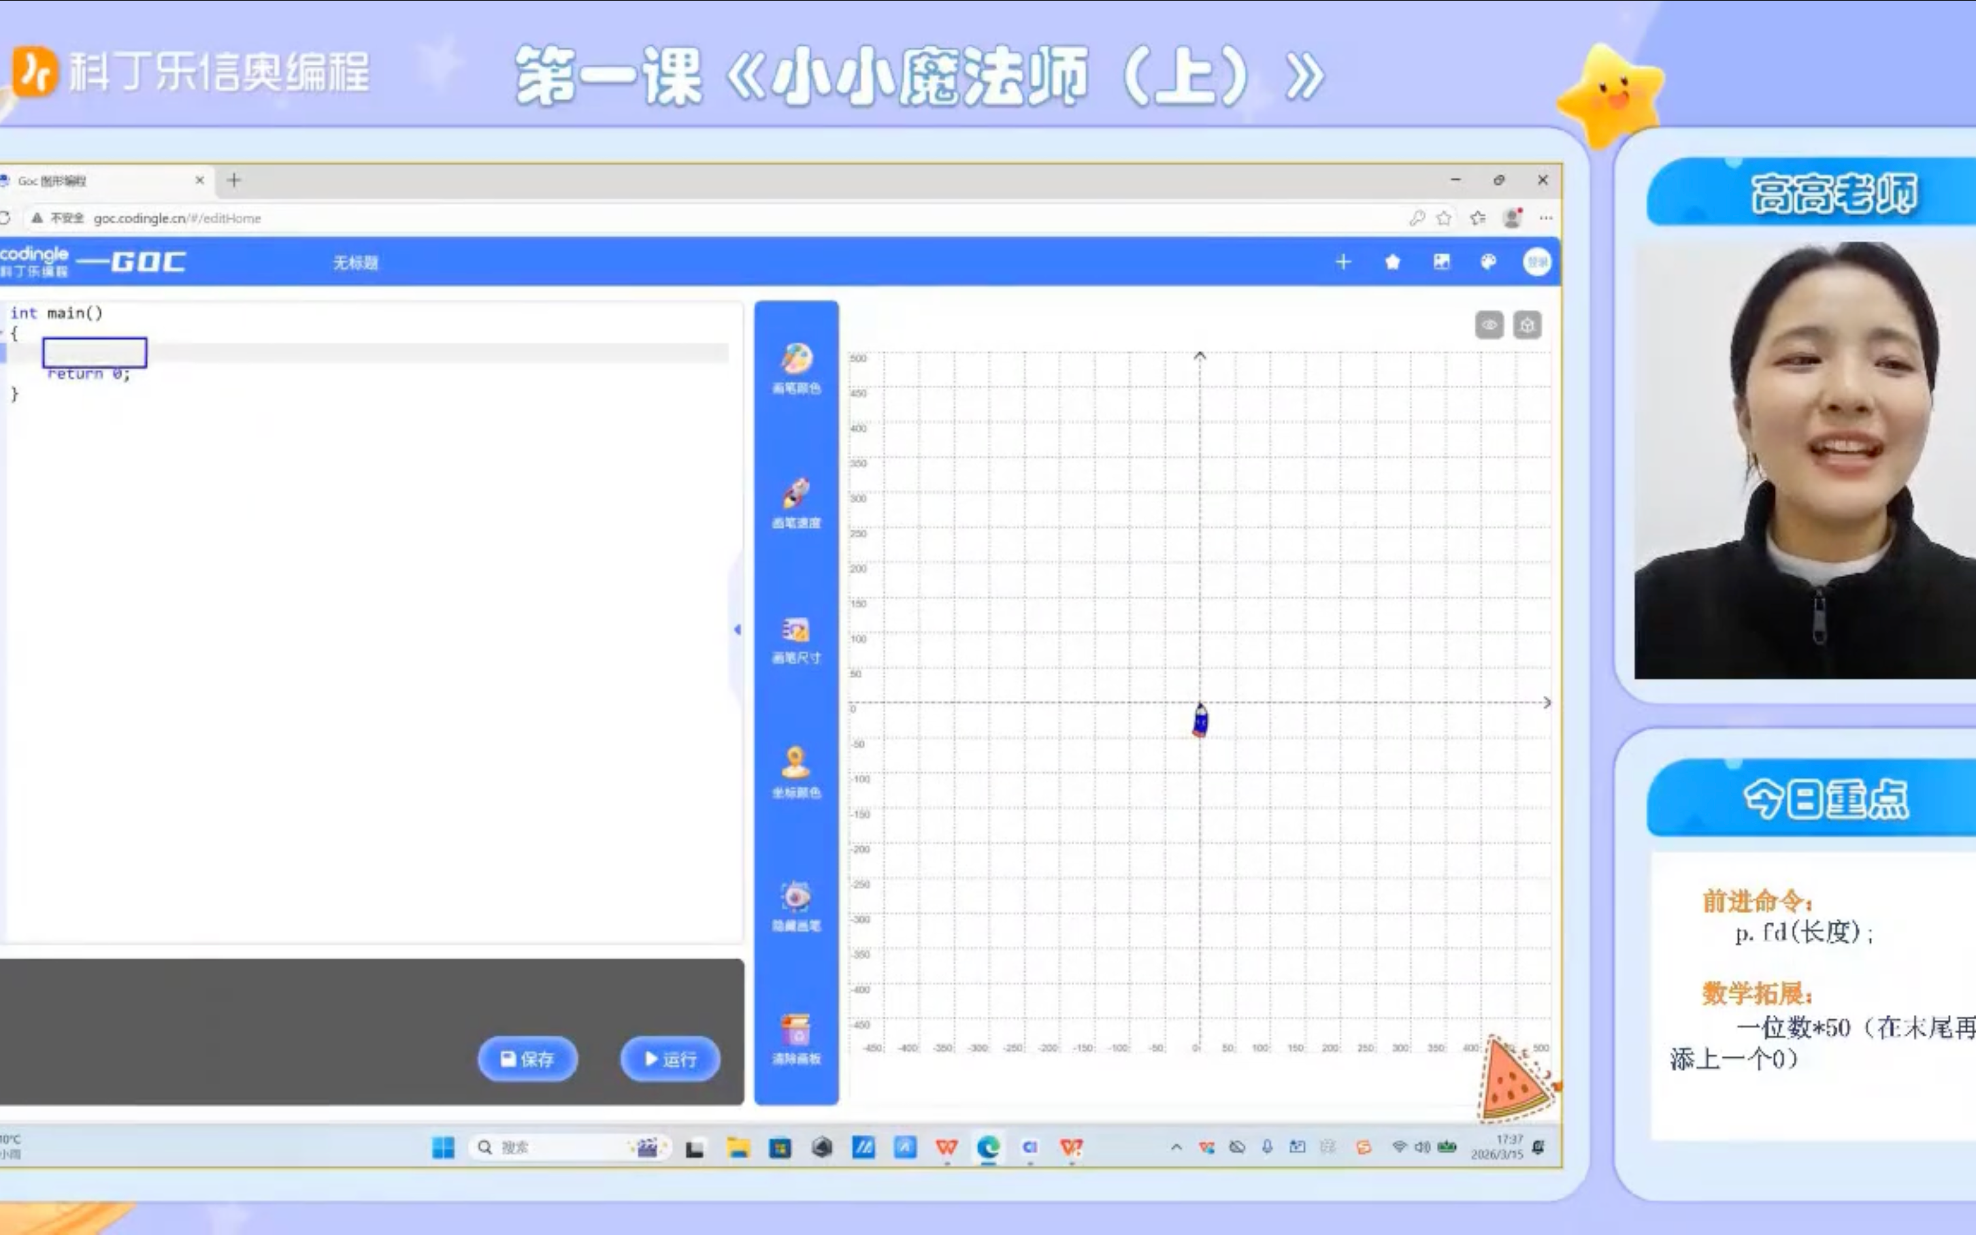The image size is (1976, 1235).
Task: Collapse the code panel with side arrow
Action: tap(737, 629)
